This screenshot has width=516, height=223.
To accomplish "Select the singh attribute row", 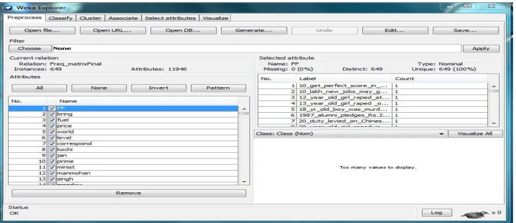I will (123, 179).
